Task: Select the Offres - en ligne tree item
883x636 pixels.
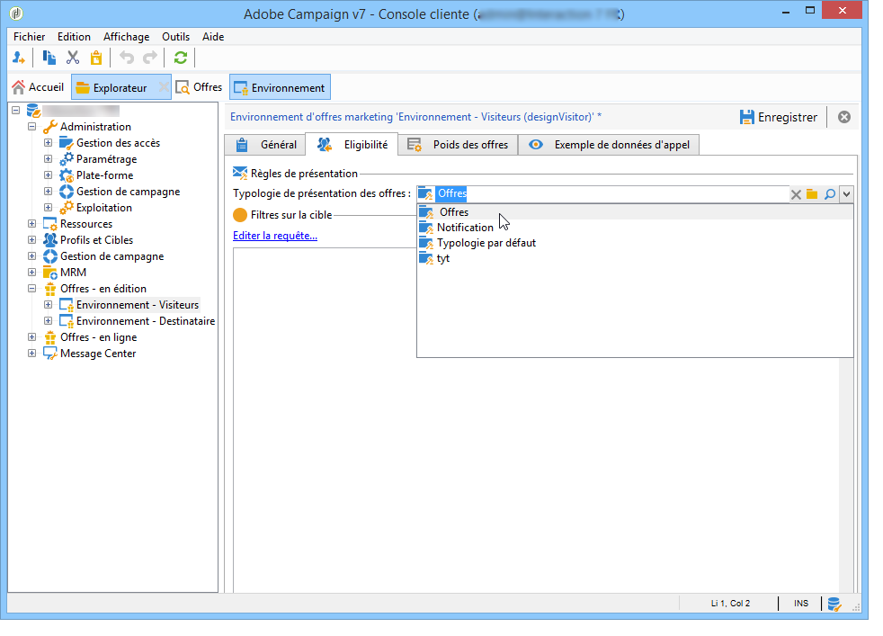Action: tap(98, 337)
